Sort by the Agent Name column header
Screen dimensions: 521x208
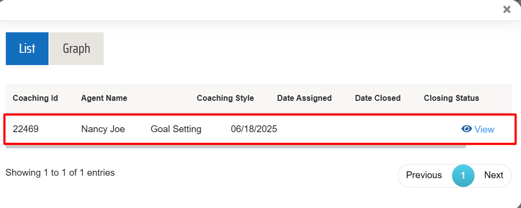pyautogui.click(x=104, y=98)
